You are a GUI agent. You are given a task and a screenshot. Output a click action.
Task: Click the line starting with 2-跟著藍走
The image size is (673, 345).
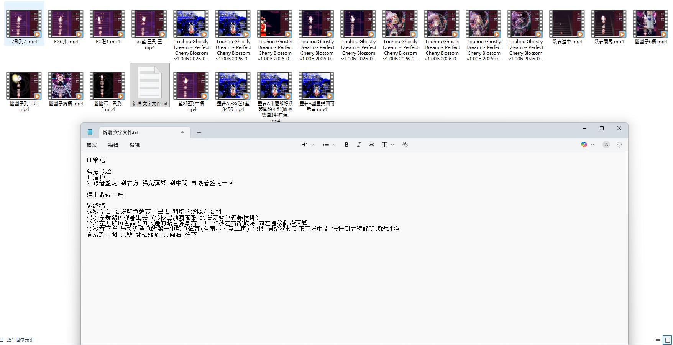pyautogui.click(x=160, y=183)
